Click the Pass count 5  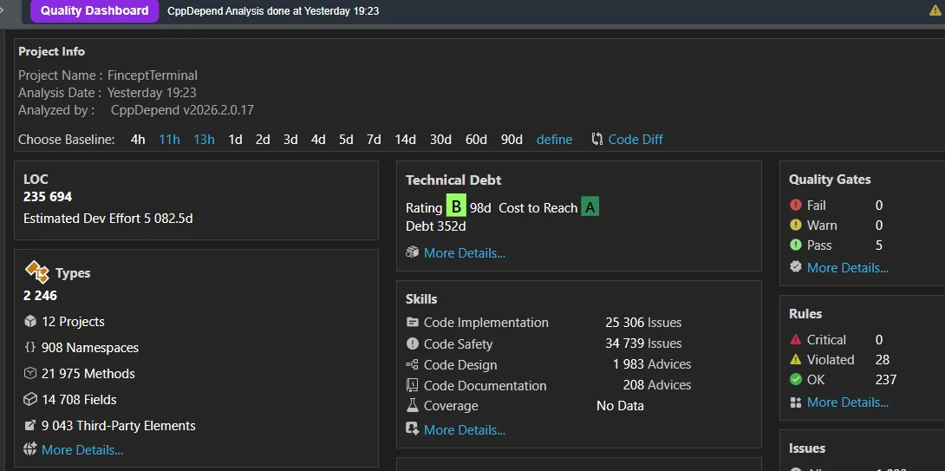pos(879,245)
